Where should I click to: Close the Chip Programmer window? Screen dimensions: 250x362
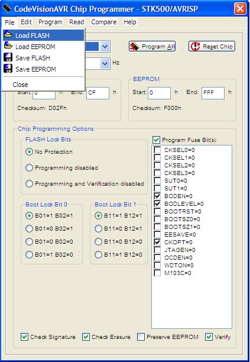[240, 9]
